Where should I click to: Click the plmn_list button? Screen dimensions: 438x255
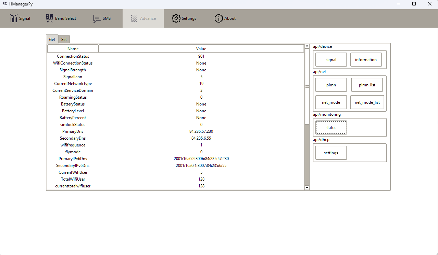pyautogui.click(x=367, y=85)
